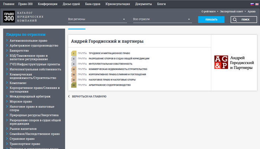260x149 pixels.
Task: Click АРБИТРАЖНОЕ СУДОПРОИЗВОДСТВО ranking row
Action: tap(110, 85)
